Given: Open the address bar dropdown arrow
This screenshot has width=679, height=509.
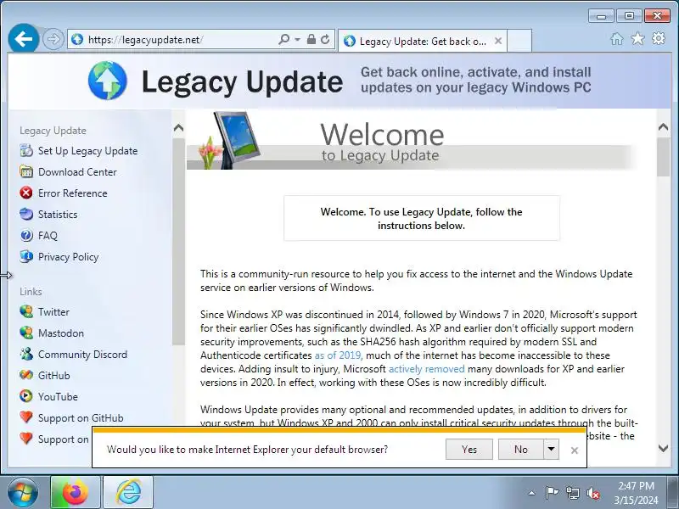Looking at the screenshot, I should click(x=298, y=39).
